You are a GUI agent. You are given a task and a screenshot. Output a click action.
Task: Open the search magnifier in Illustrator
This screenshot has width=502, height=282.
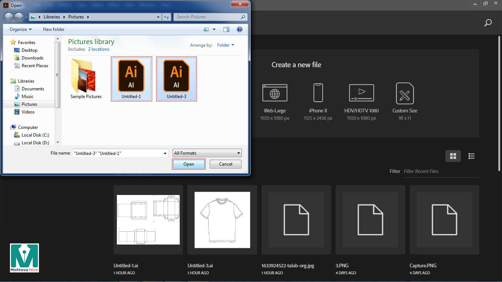[488, 23]
